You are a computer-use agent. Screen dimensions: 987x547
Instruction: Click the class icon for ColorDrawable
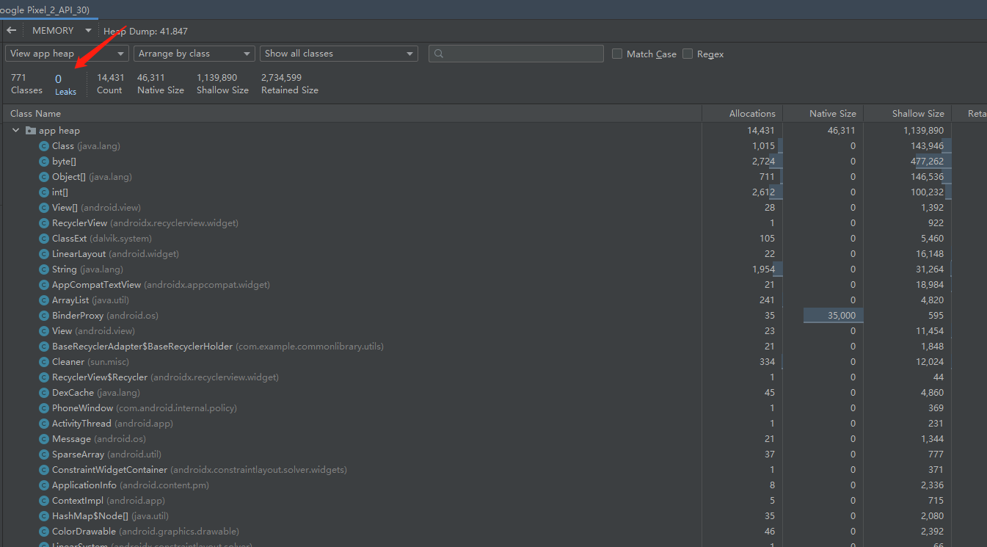click(44, 531)
